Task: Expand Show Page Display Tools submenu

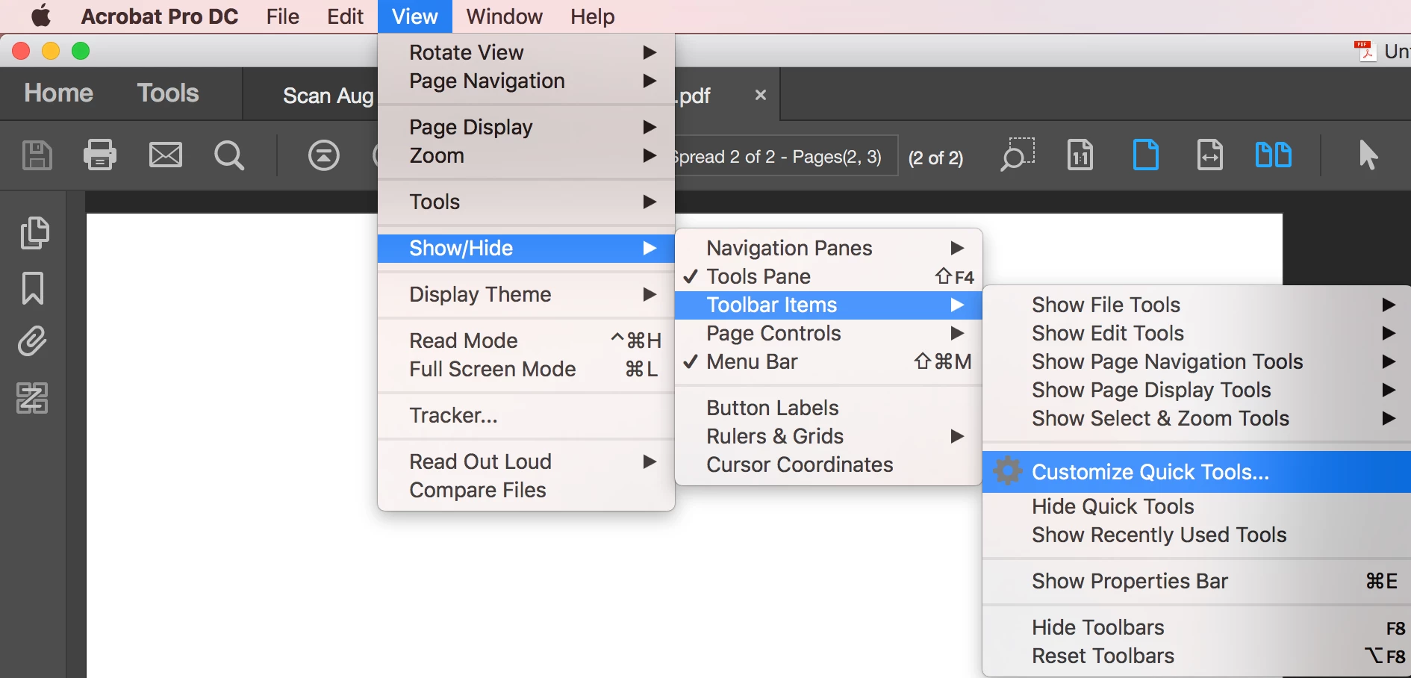Action: (1197, 390)
